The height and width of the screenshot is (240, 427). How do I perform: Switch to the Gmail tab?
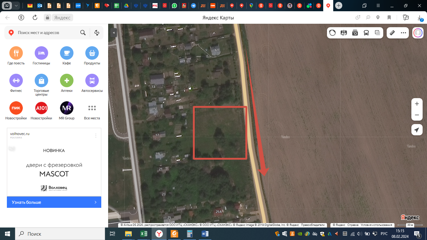pyautogui.click(x=30, y=6)
